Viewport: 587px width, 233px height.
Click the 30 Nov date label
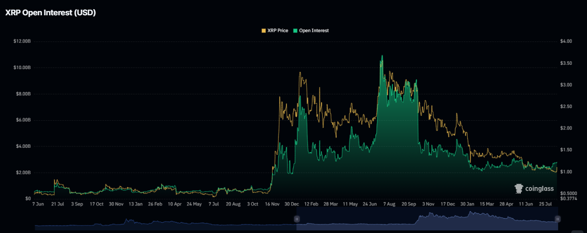(116, 204)
